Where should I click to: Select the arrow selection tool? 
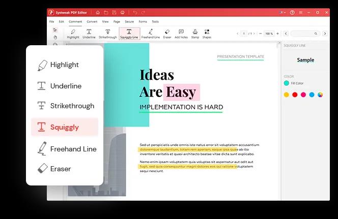[55, 30]
